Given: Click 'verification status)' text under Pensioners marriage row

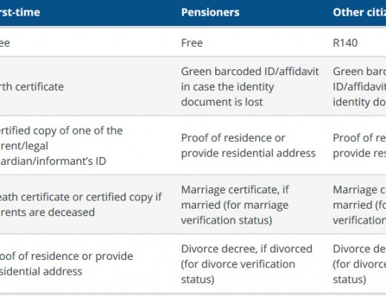Looking at the screenshot, I should tap(226, 220).
